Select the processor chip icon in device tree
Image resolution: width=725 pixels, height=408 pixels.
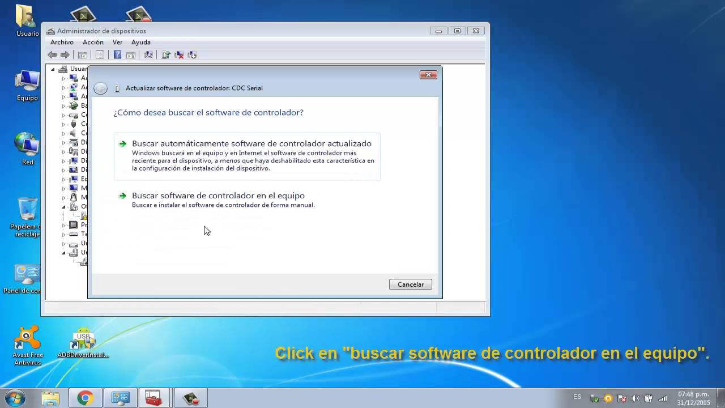click(x=74, y=225)
